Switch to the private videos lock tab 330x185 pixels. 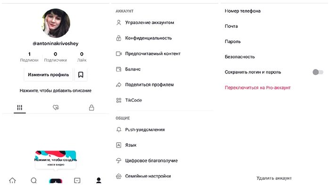click(91, 107)
